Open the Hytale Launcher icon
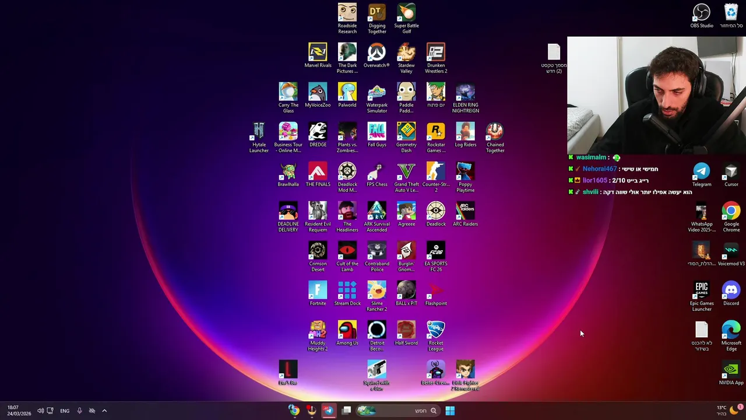746x420 pixels. (259, 138)
